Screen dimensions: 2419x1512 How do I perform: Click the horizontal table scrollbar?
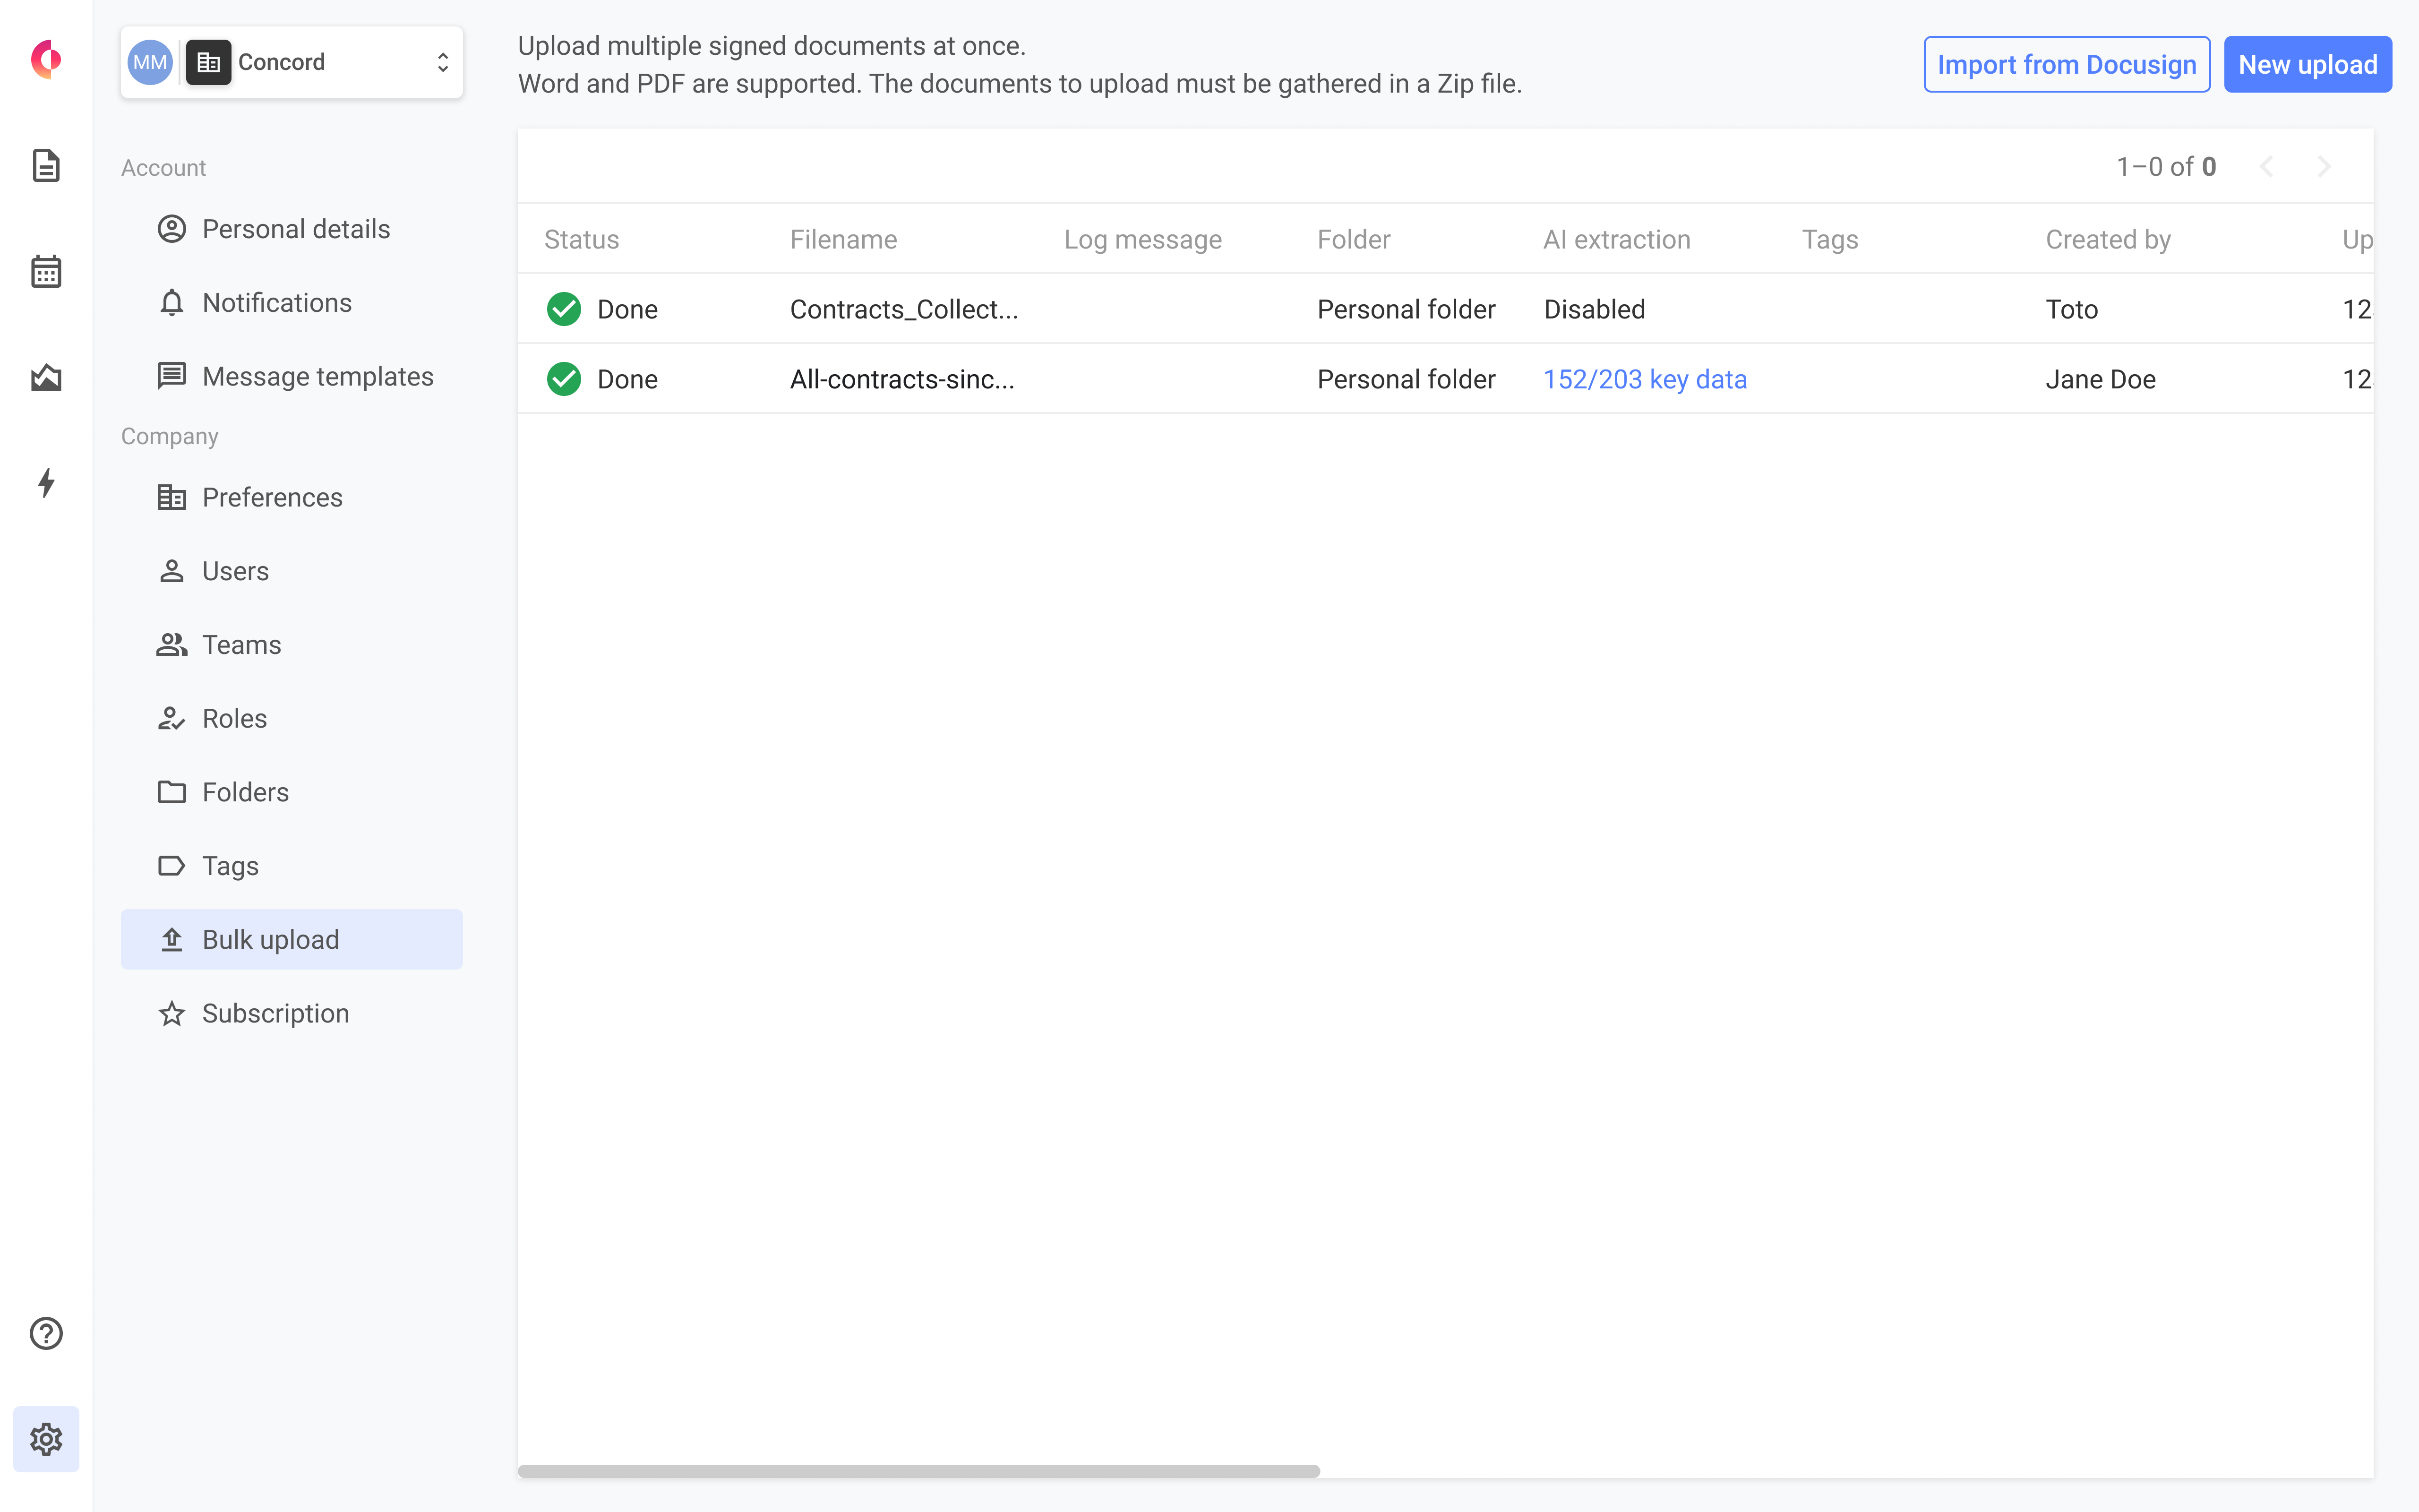[918, 1471]
